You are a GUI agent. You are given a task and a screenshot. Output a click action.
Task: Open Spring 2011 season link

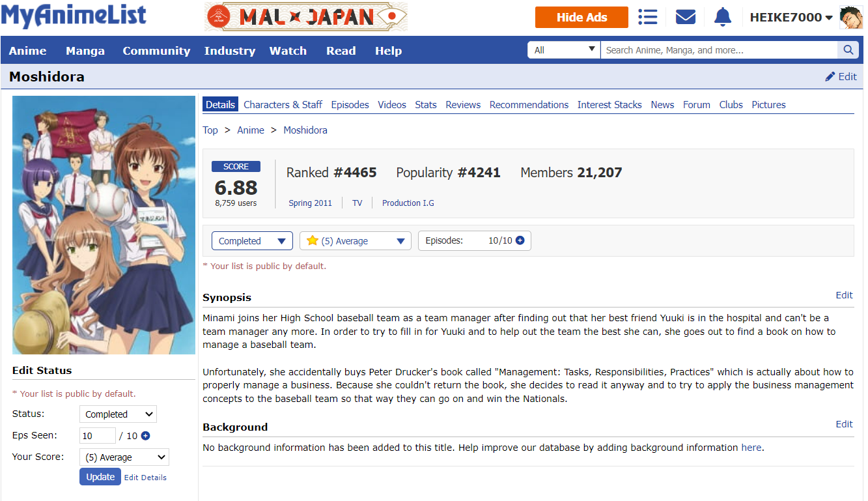[310, 203]
